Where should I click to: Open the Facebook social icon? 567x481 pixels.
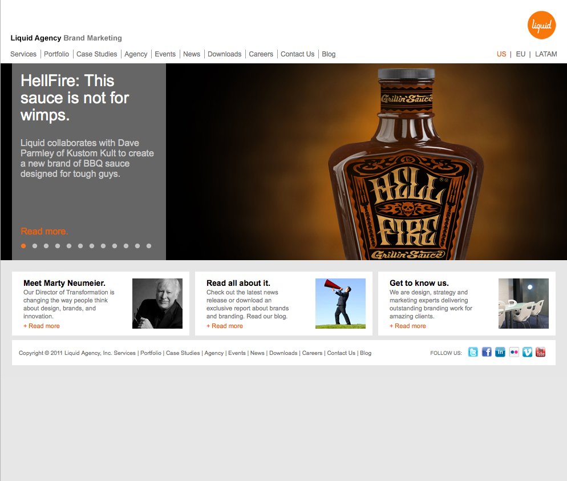(x=487, y=352)
